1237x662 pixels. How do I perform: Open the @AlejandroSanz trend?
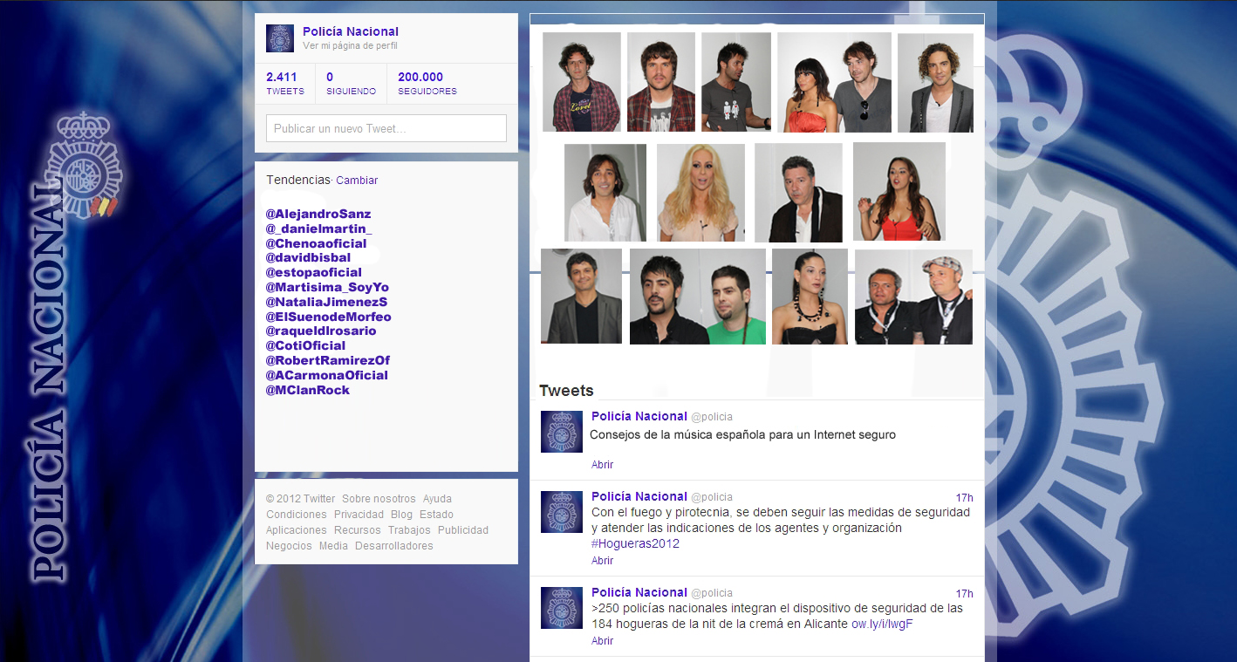pos(318,214)
